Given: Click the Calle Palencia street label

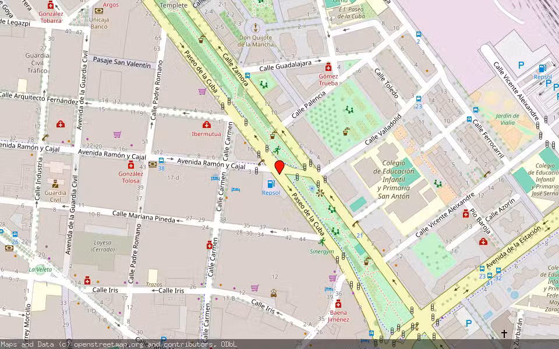Looking at the screenshot, I should [309, 105].
